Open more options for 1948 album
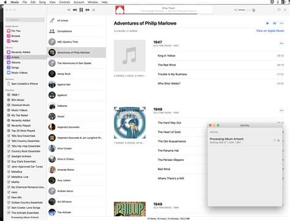The image size is (290, 221). [x=281, y=110]
